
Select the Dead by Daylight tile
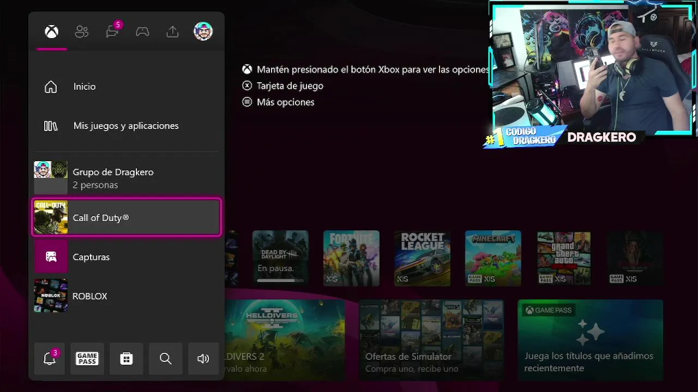(280, 258)
